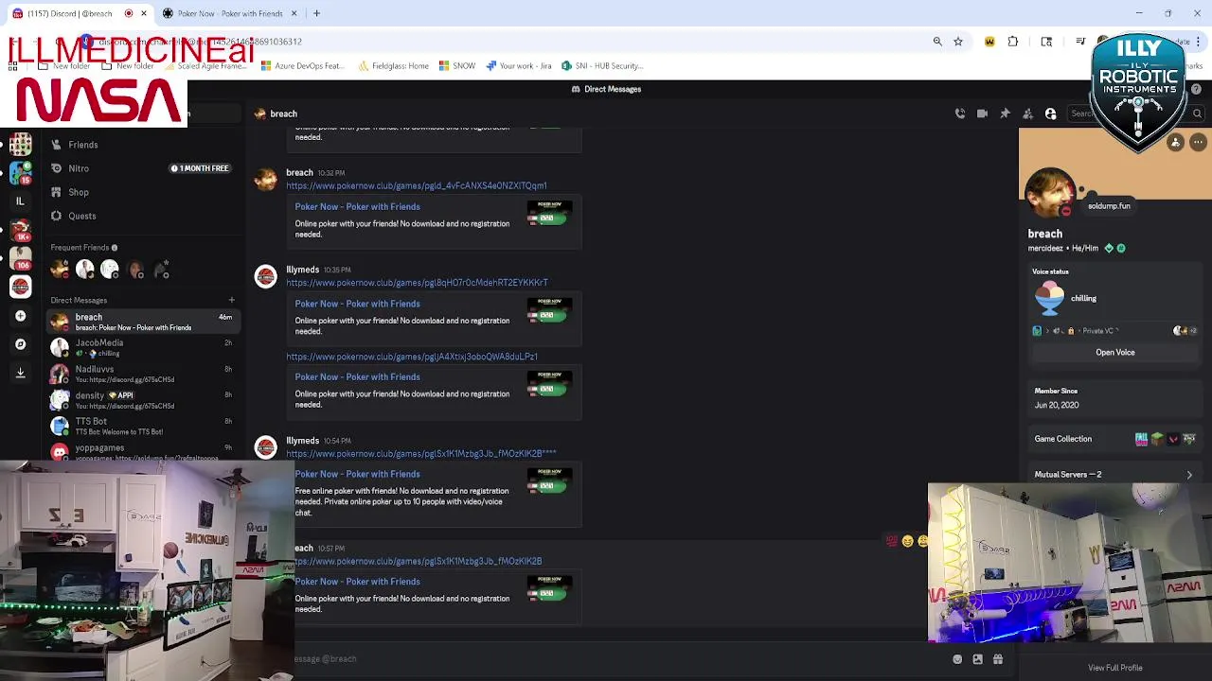Open pokernow link ending 3oboQWA8duLPz1
This screenshot has width=1212, height=681.
pyautogui.click(x=412, y=357)
